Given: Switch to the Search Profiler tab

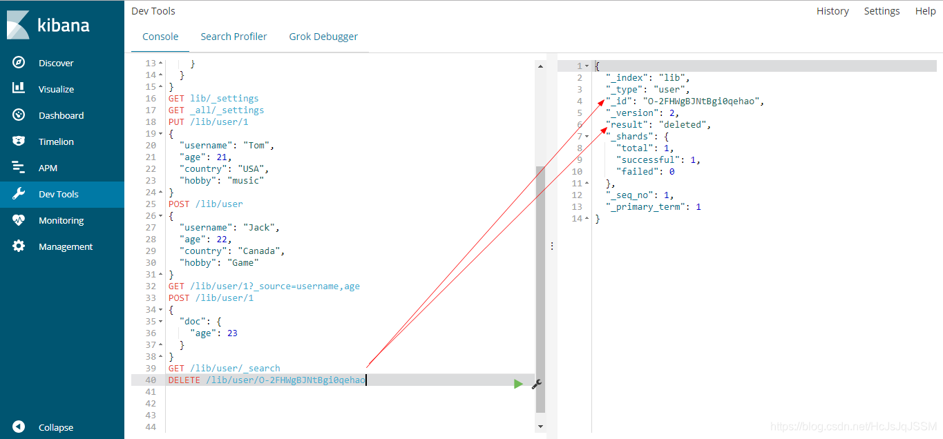Looking at the screenshot, I should click(x=234, y=37).
